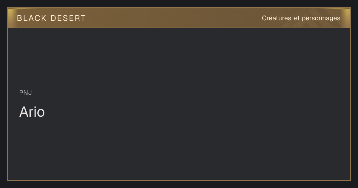Click the dark margin outside gold frame
Image resolution: width=358 pixels, height=188 pixels.
(x=179, y=184)
